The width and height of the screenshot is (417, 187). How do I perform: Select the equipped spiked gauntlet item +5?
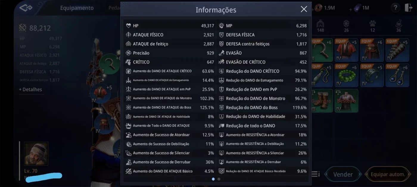click(x=398, y=50)
